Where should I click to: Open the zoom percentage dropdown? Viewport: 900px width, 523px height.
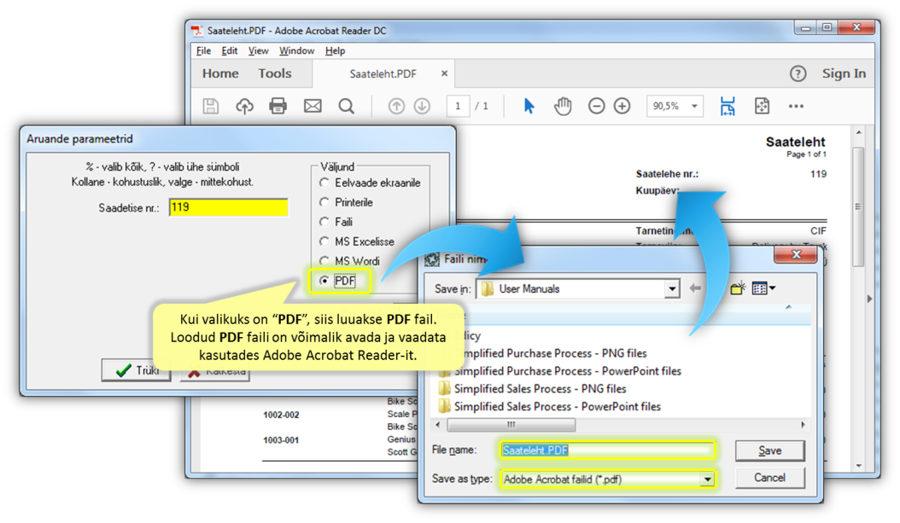(x=694, y=106)
